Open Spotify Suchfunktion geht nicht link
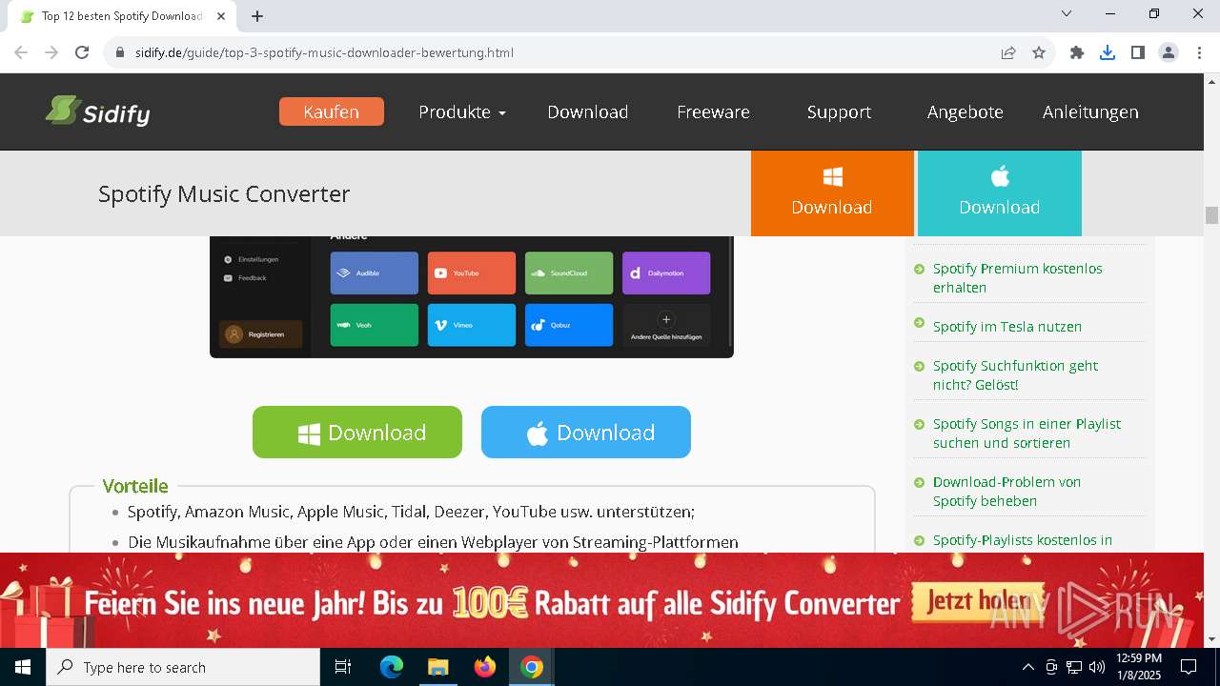Image resolution: width=1220 pixels, height=686 pixels. [1015, 374]
